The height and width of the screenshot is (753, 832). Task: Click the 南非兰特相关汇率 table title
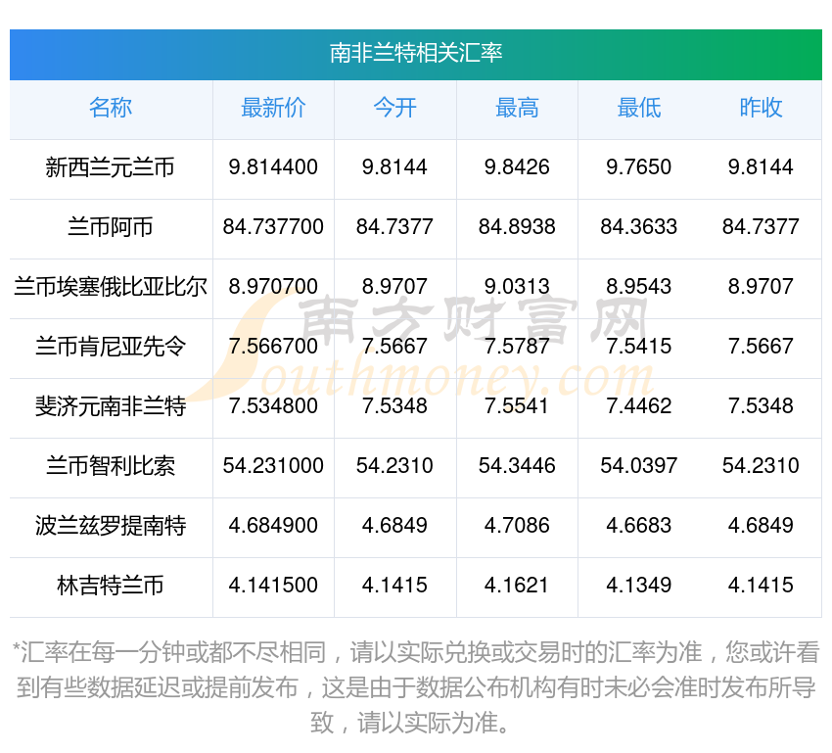[x=416, y=53]
